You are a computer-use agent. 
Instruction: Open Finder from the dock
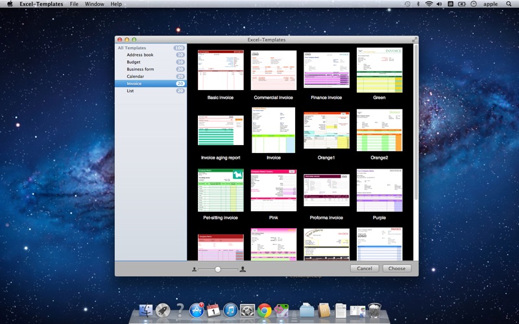click(145, 311)
